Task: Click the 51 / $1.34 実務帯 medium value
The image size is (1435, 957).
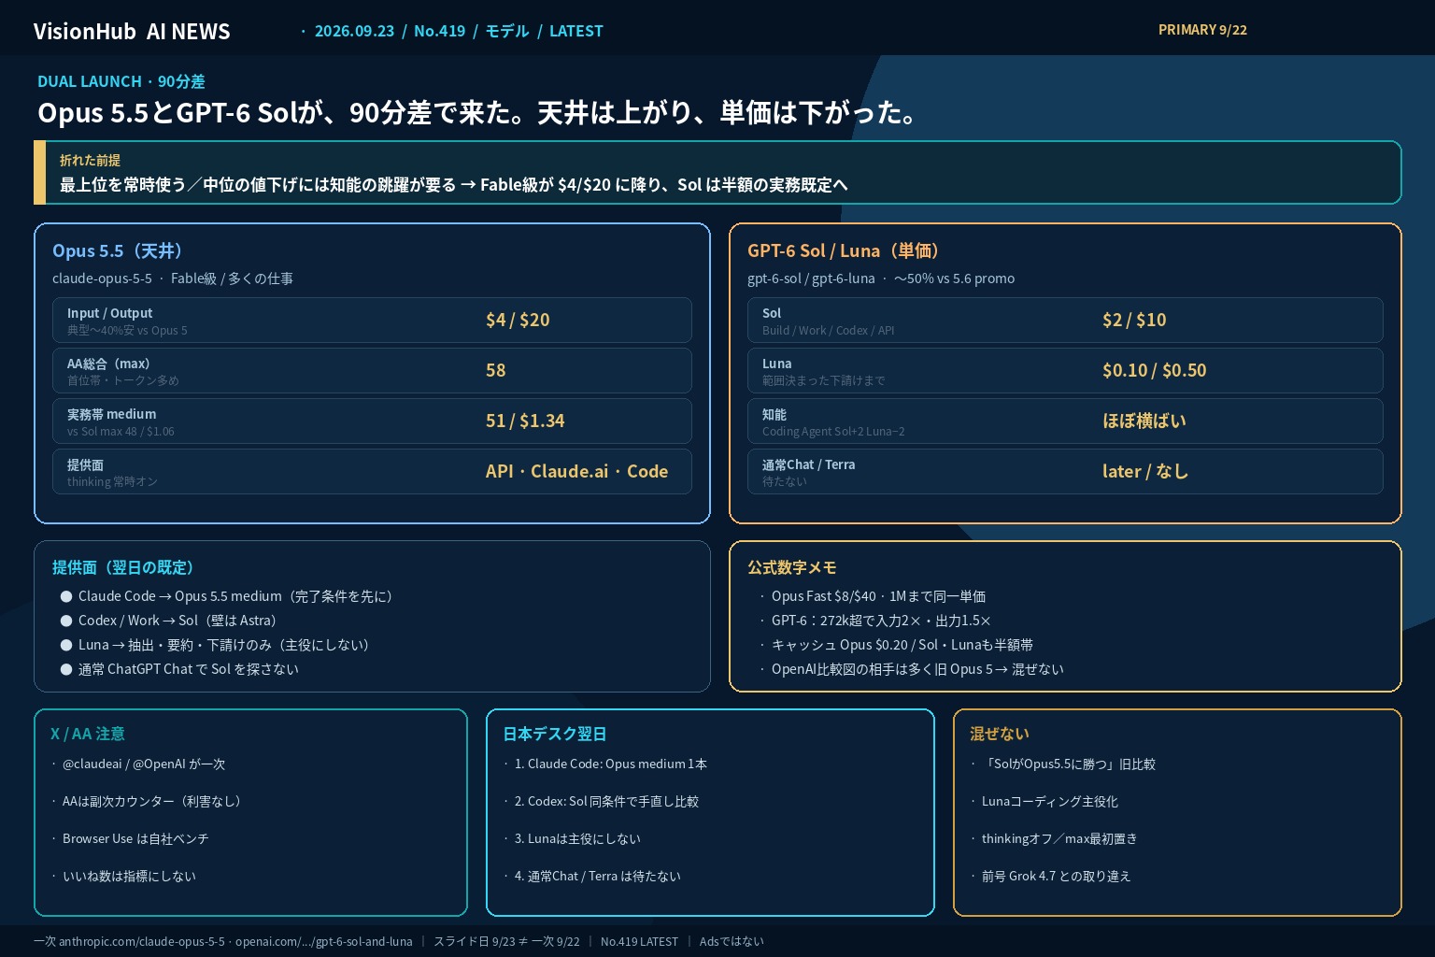Action: click(x=525, y=421)
